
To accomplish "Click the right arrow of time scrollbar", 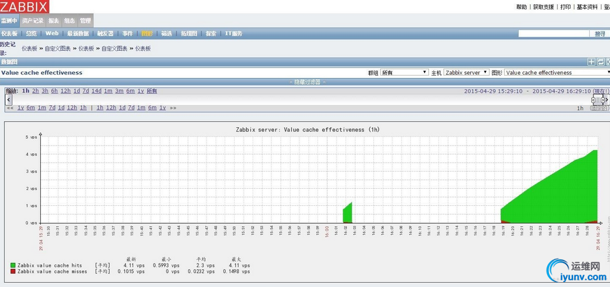I will [x=607, y=100].
